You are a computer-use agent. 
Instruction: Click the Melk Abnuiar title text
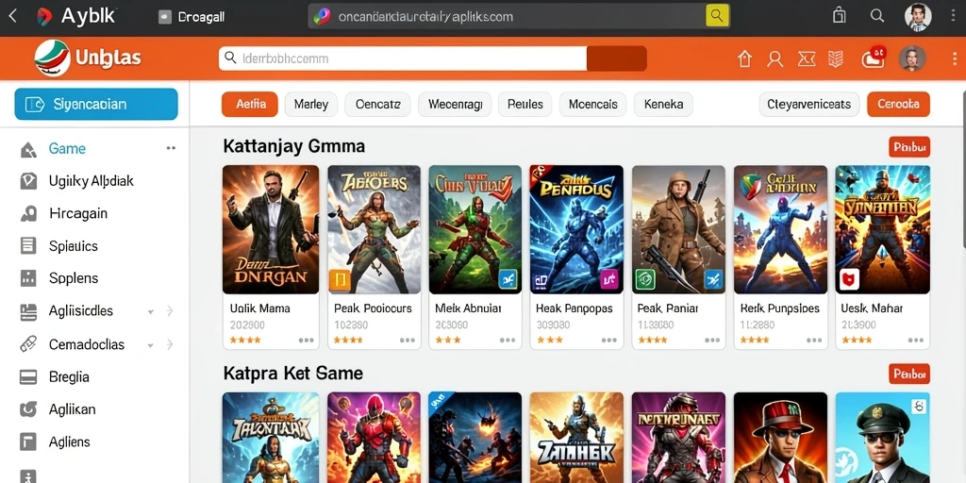[468, 308]
